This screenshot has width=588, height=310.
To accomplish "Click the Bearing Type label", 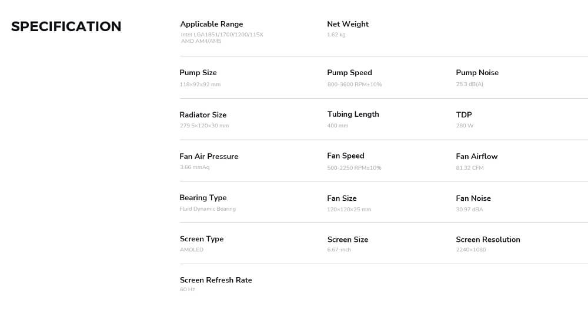I will [203, 198].
